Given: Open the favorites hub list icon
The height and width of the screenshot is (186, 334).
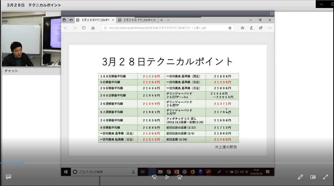Looking at the screenshot, I should [x=242, y=28].
